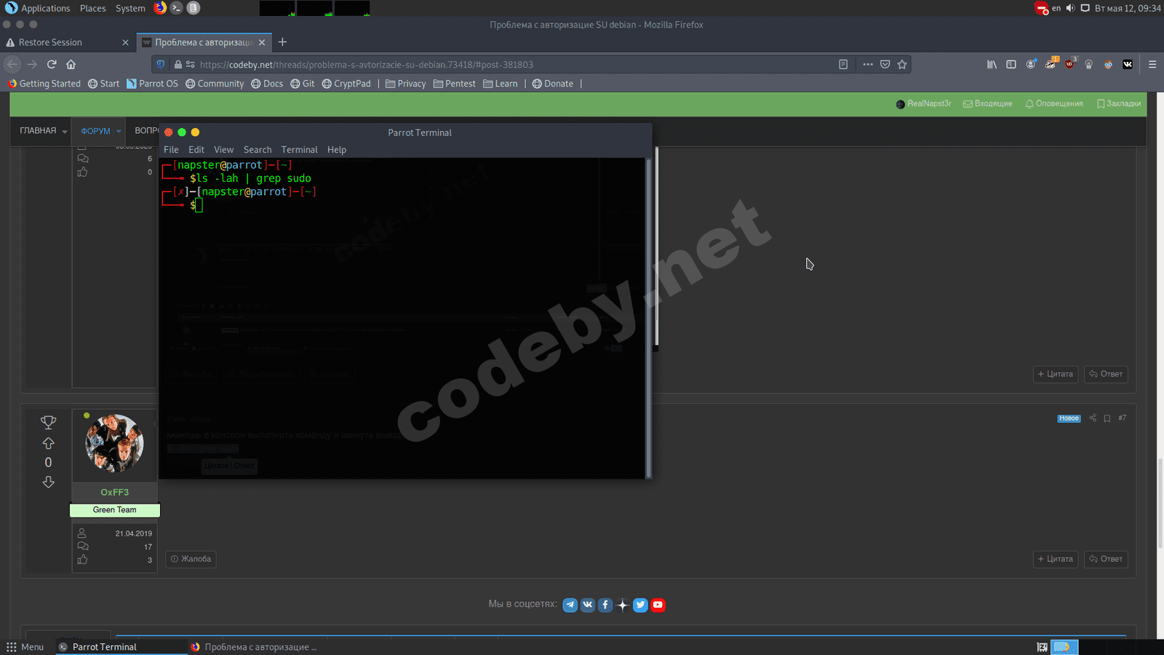Open the Search menu in Parrot Terminal
Screen dimensions: 1164x655
click(x=258, y=149)
